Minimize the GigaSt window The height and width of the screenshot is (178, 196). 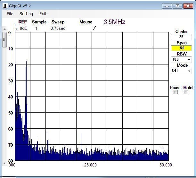click(167, 6)
